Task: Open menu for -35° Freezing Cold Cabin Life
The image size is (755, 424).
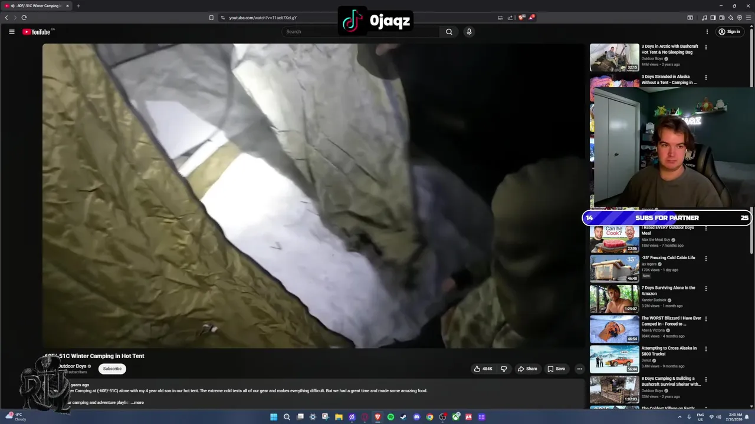Action: tap(706, 259)
